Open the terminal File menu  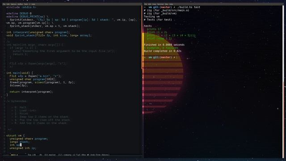click(145, 4)
